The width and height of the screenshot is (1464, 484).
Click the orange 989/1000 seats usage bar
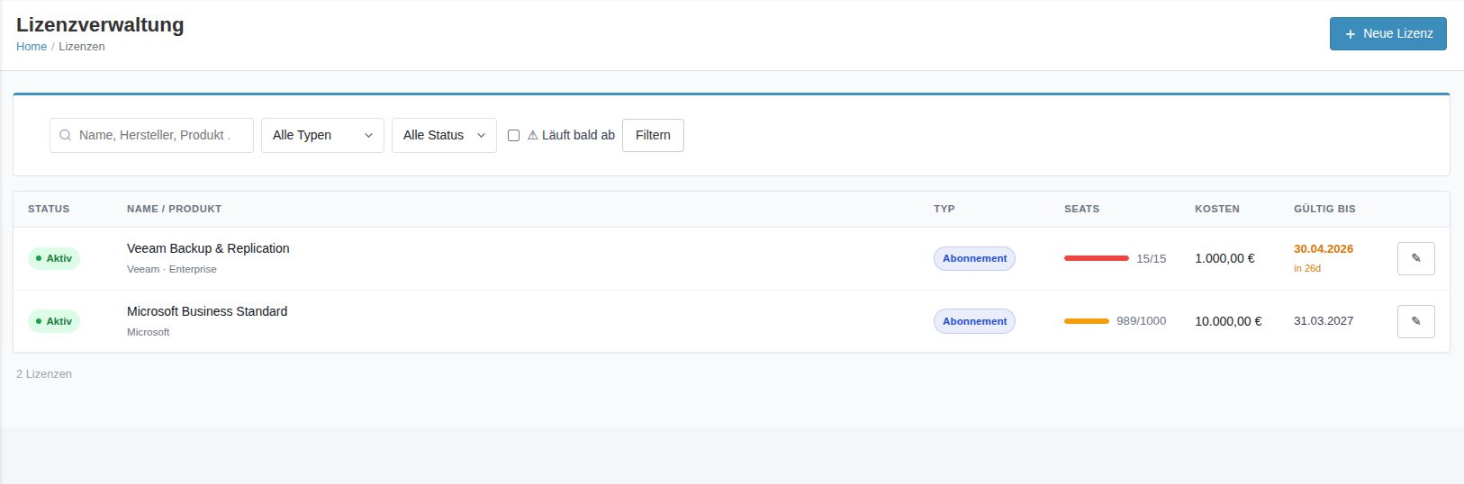coord(1086,321)
